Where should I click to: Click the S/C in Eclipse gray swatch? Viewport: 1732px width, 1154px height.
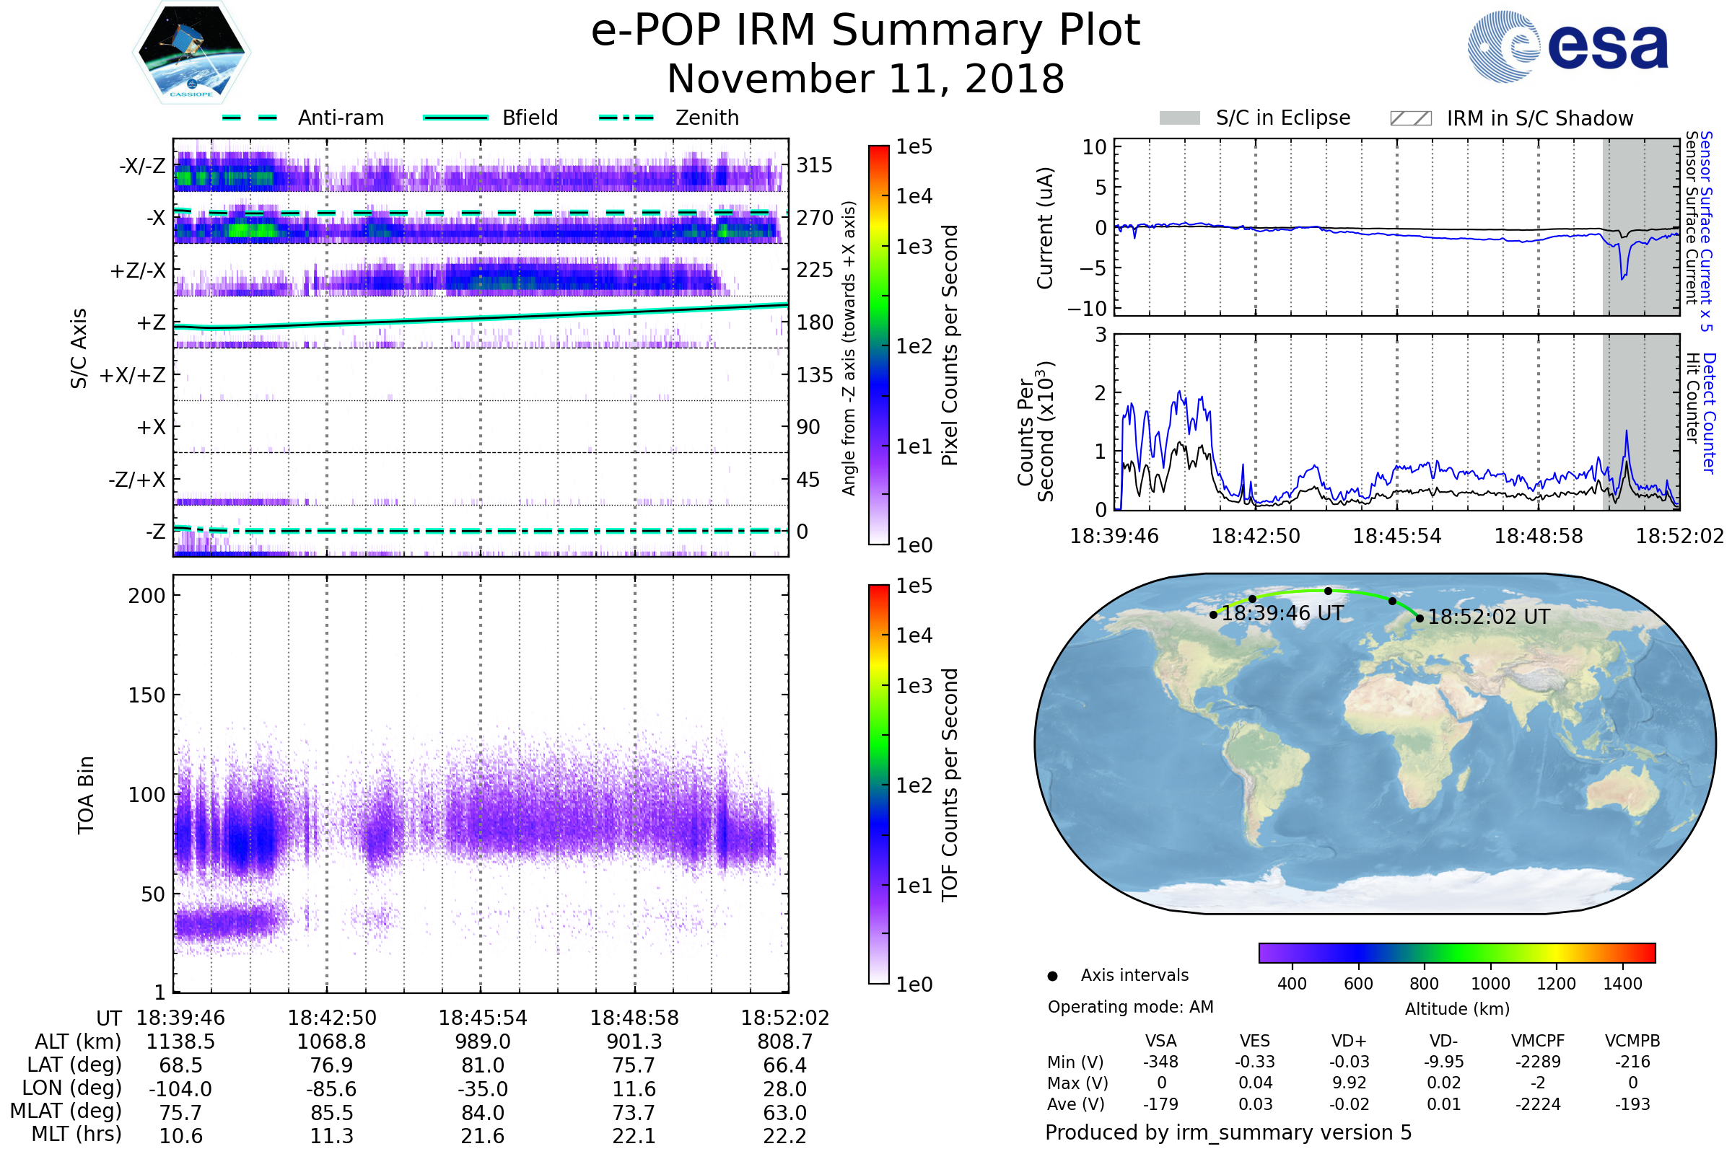click(1179, 118)
